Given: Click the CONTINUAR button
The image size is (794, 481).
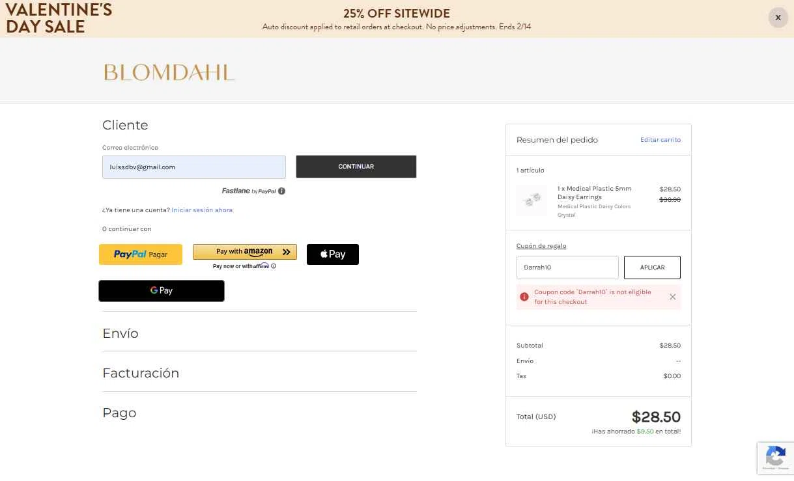Looking at the screenshot, I should (x=356, y=167).
